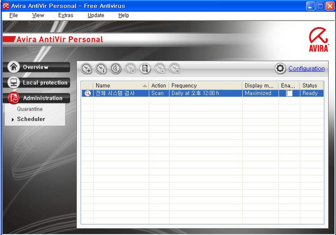Click the Display mode column header

coord(260,85)
